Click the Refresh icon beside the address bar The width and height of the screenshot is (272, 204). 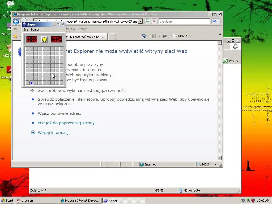(x=147, y=21)
